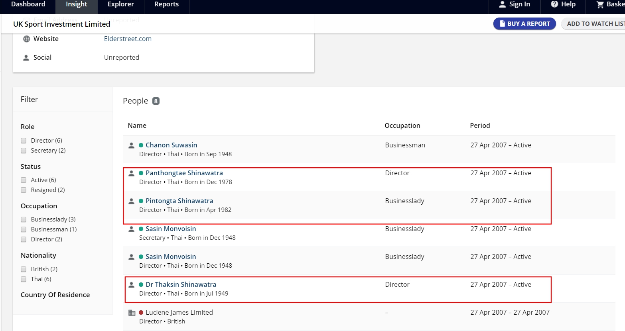The image size is (625, 331).
Task: Enable the Resigned (2) status filter
Action: [24, 190]
